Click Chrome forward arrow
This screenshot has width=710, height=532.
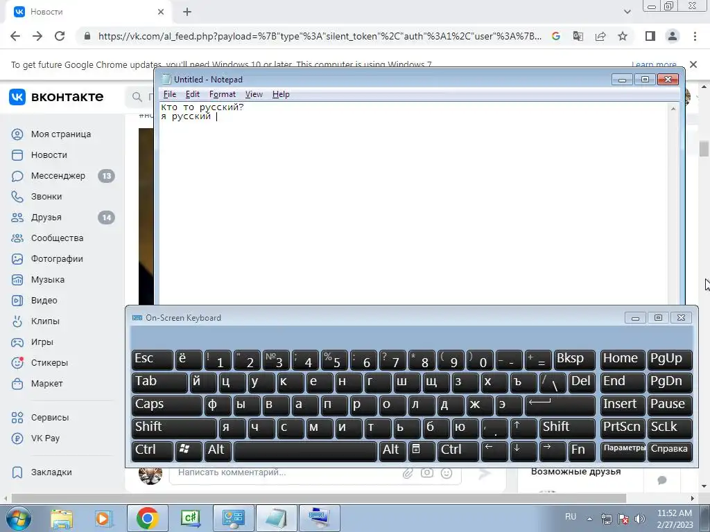pyautogui.click(x=37, y=36)
